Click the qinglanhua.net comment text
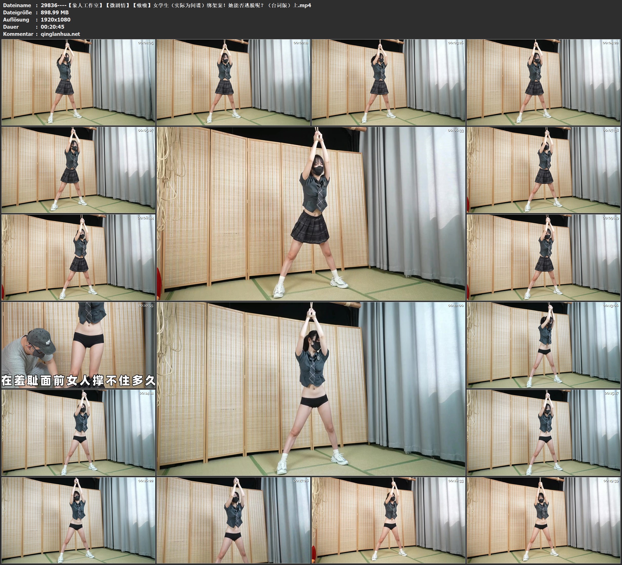 point(60,34)
